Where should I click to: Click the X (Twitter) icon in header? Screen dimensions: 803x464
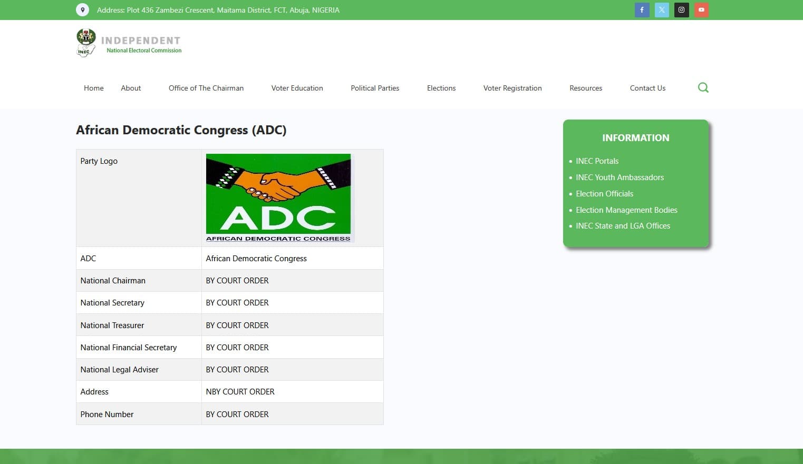[x=662, y=9]
